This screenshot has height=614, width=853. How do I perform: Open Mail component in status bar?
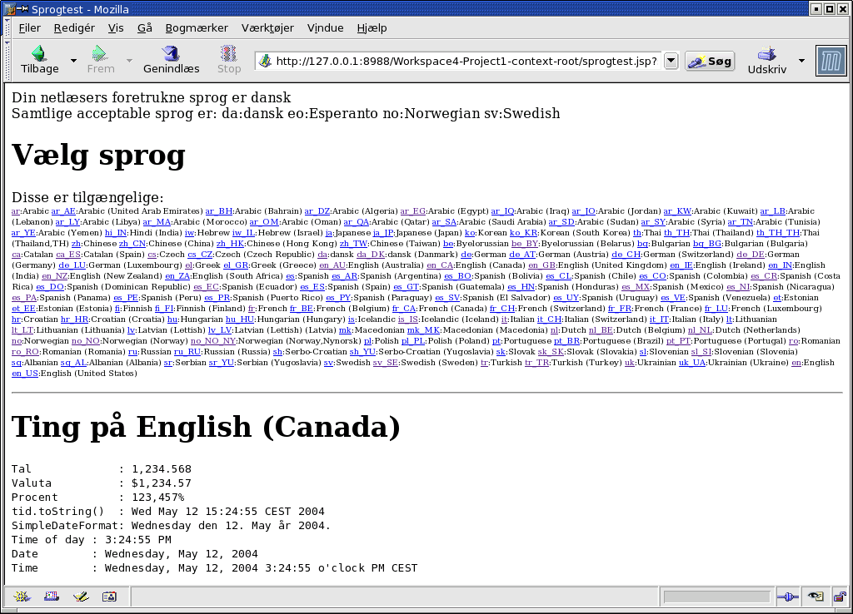tap(51, 597)
